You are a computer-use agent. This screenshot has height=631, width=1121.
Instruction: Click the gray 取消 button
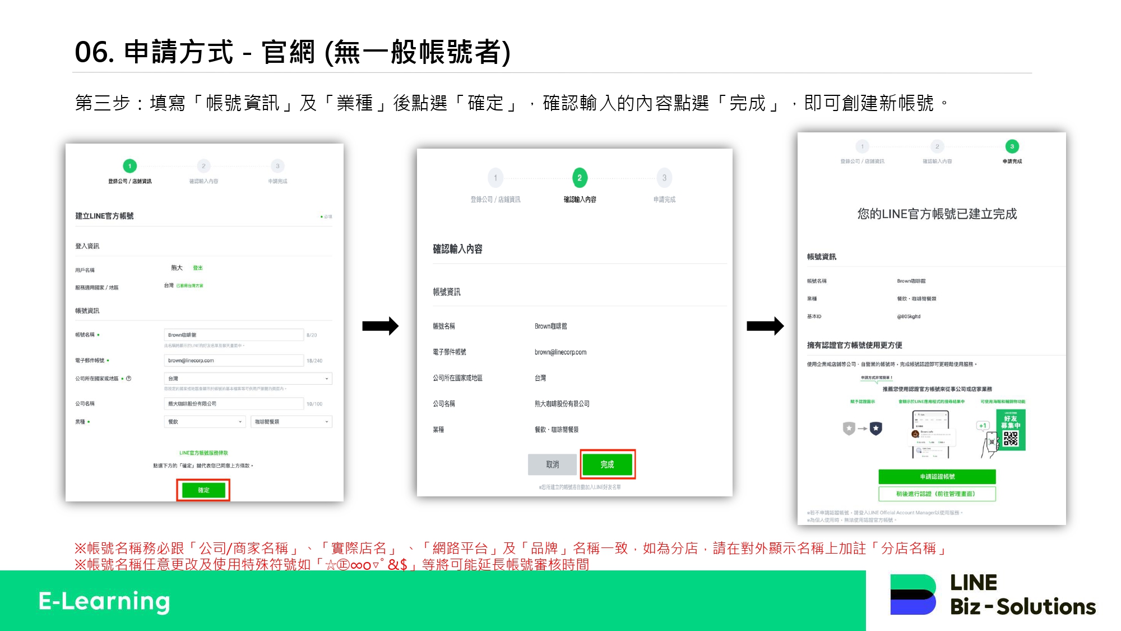click(x=552, y=464)
